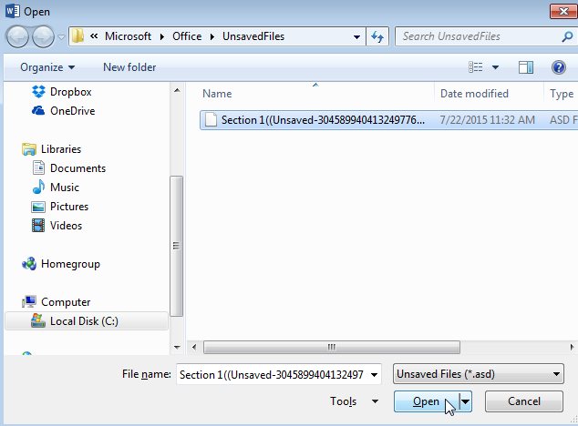Click the Back navigation arrow
This screenshot has height=426, width=578.
18,36
